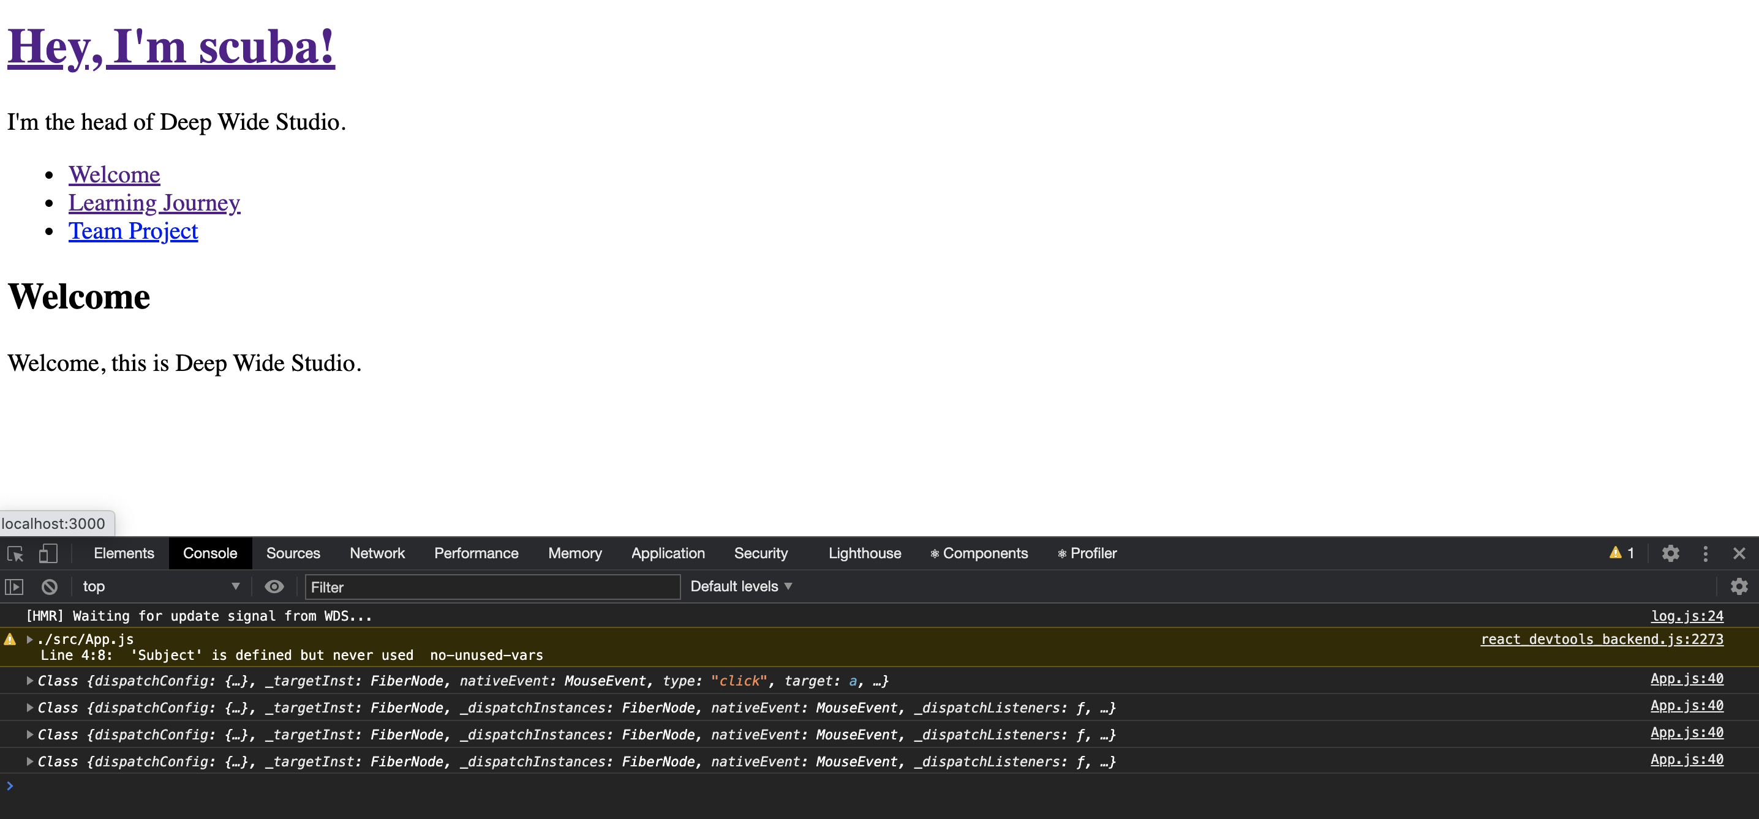Open the Default levels dropdown
Viewport: 1759px width, 819px height.
(741, 587)
